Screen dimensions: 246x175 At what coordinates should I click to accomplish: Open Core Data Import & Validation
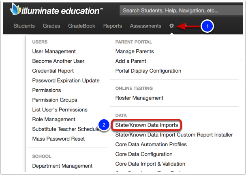coord(150,164)
